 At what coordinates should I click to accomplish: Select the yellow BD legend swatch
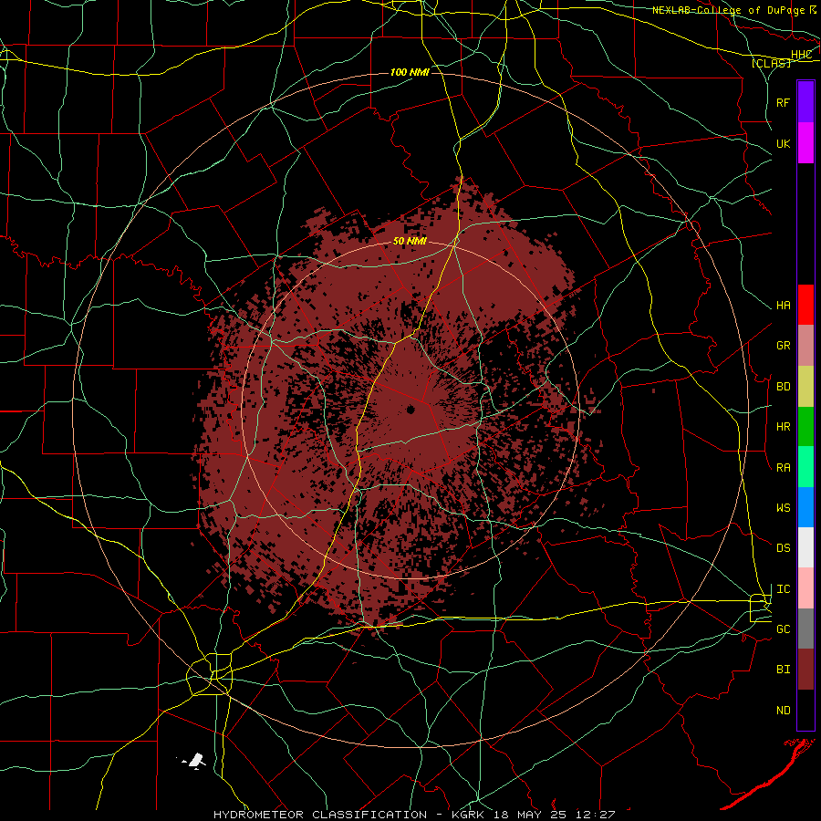click(805, 387)
